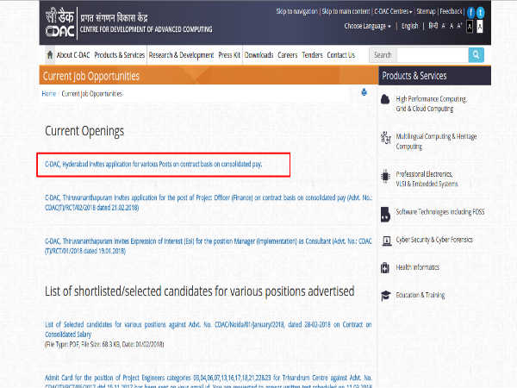This screenshot has height=388, width=517.
Task: Open Professional Electronics, VLSI & Embedded link
Action: pyautogui.click(x=427, y=178)
